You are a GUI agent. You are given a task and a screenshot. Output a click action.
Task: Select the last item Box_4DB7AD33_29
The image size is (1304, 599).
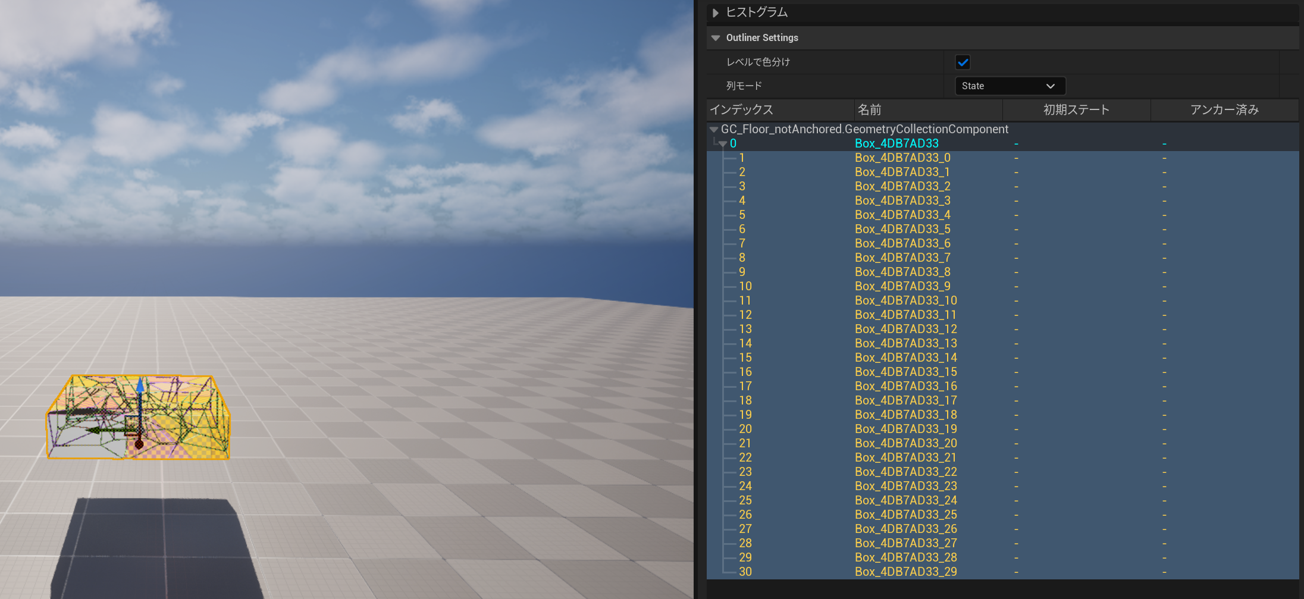coord(905,572)
